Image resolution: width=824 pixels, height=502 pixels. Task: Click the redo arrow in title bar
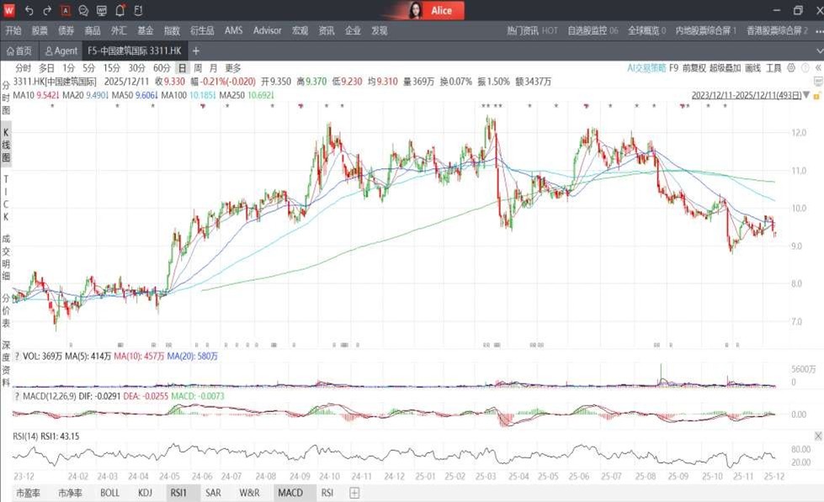click(47, 11)
